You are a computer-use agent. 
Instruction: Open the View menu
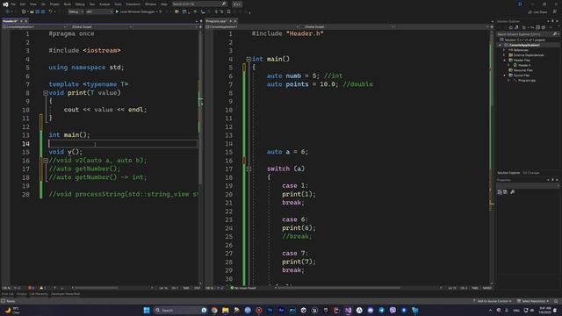click(33, 4)
